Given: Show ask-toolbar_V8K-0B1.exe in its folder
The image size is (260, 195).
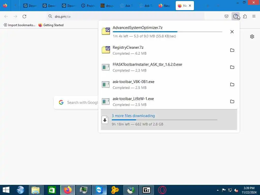Looking at the screenshot, I should click(232, 84).
